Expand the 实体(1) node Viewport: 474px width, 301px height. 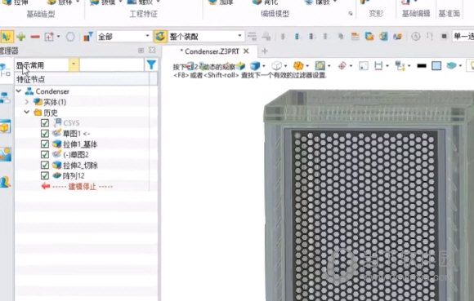pyautogui.click(x=27, y=102)
